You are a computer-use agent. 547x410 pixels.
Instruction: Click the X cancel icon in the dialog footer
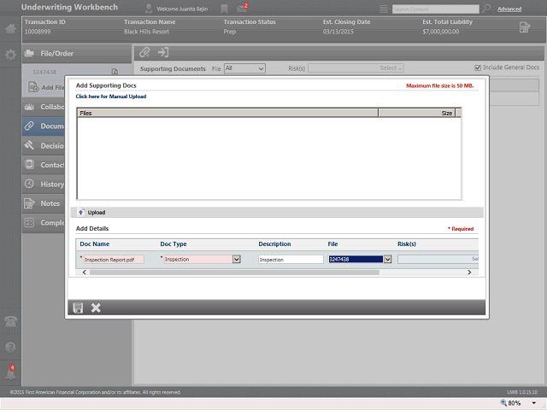tap(96, 307)
